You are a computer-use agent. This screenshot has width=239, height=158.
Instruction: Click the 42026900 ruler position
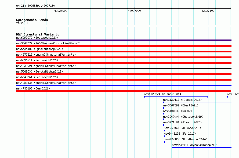pyautogui.click(x=61, y=11)
